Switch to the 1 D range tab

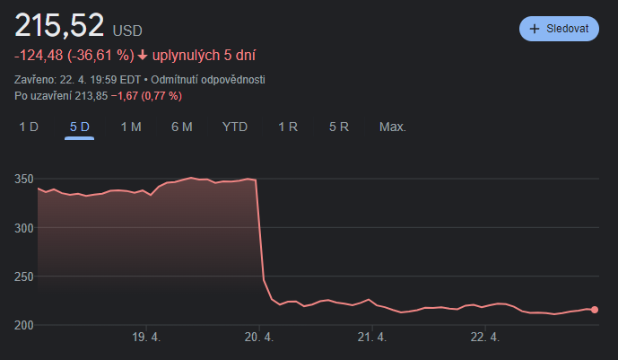29,127
